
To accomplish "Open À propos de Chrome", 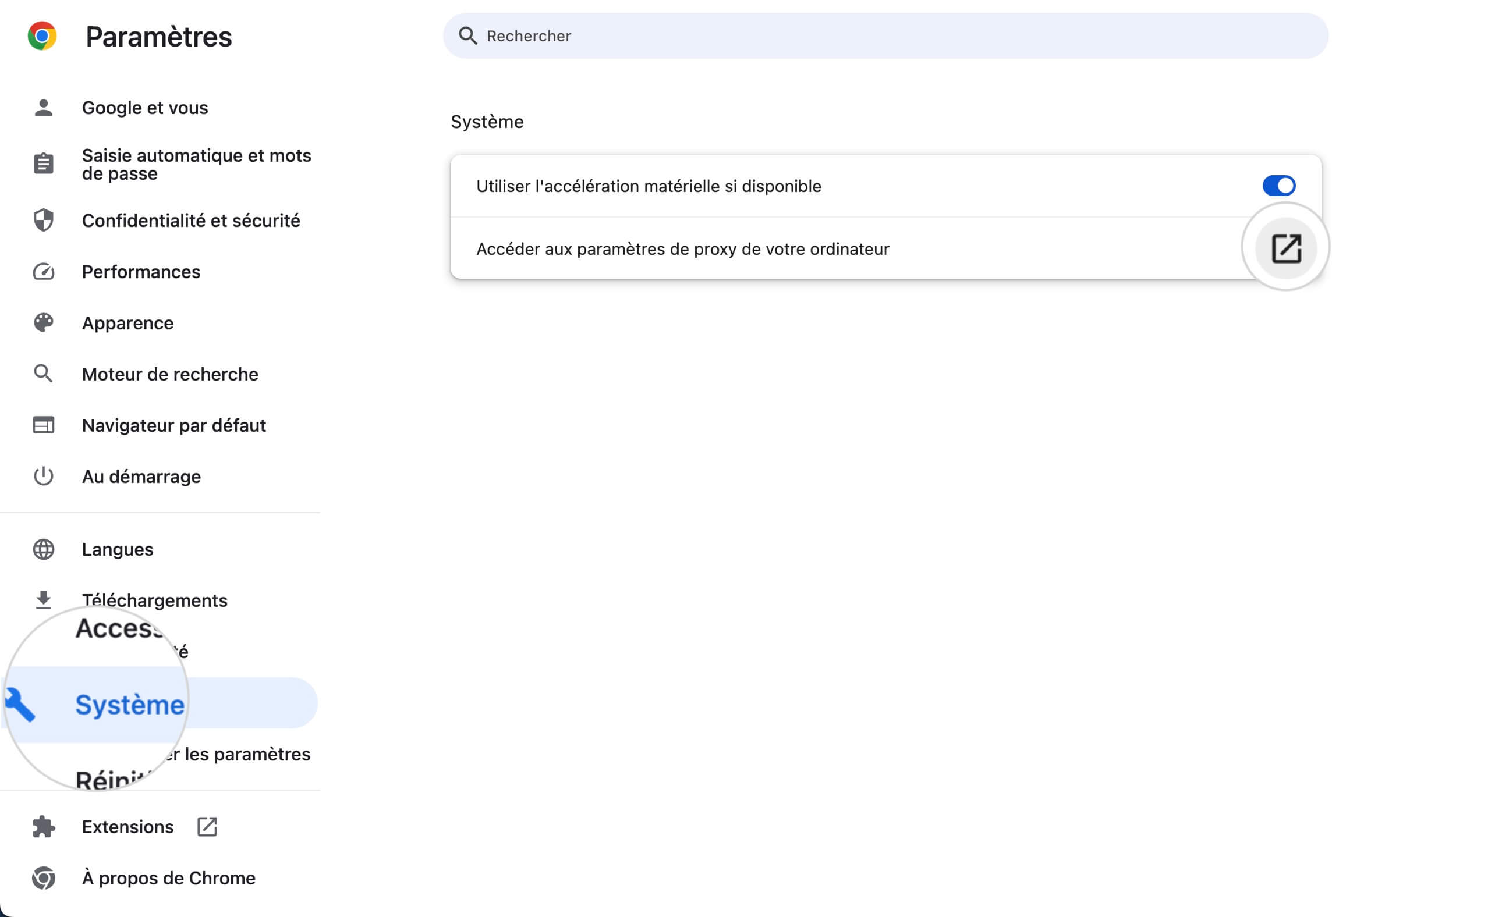I will click(x=169, y=877).
